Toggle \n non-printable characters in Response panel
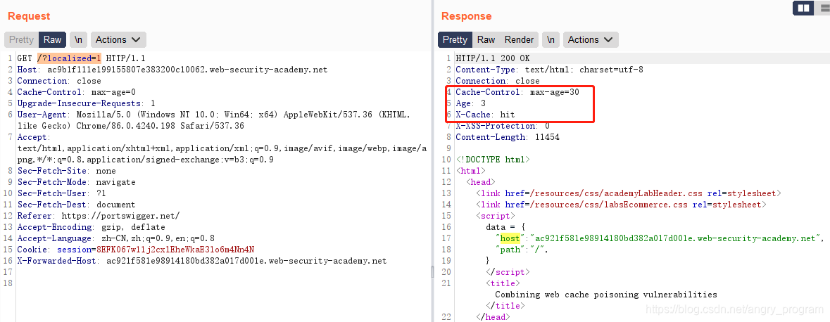 [x=551, y=39]
